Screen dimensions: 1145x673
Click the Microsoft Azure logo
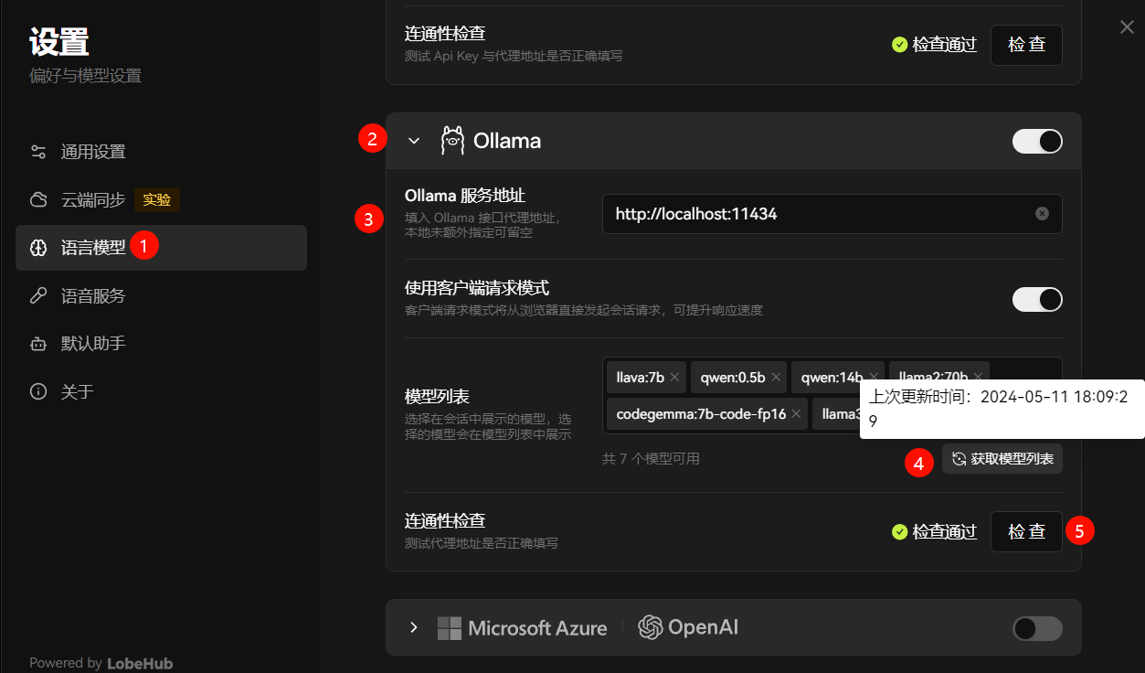point(451,628)
